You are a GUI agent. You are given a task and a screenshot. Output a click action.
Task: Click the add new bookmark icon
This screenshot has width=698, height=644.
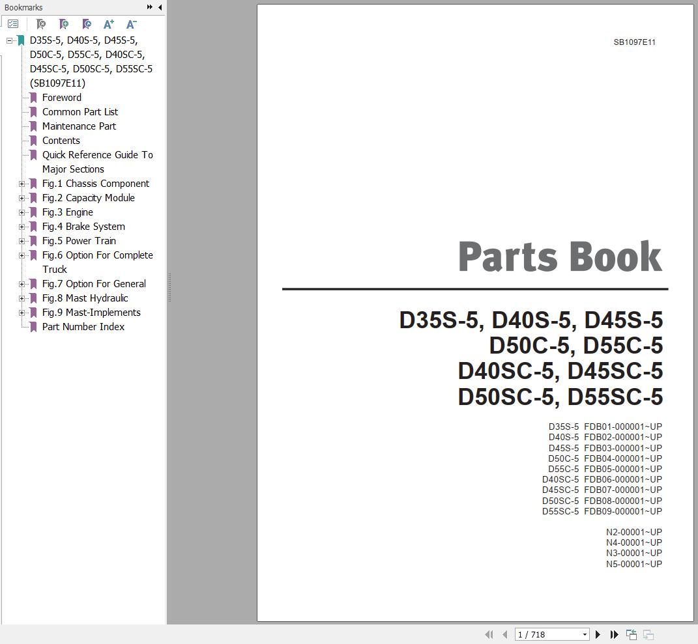64,24
